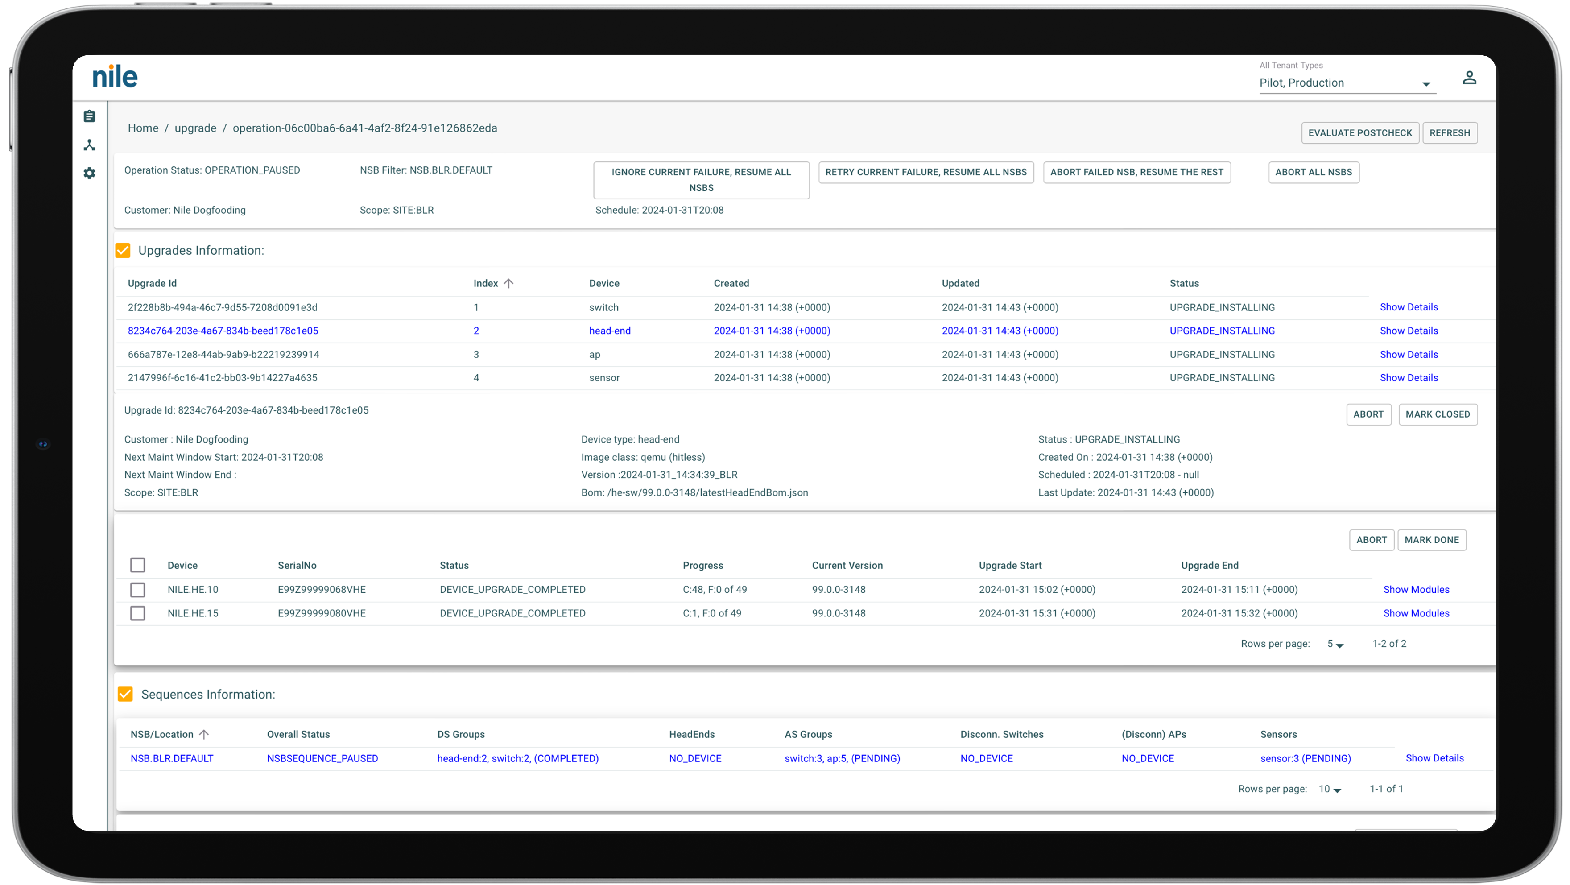This screenshot has width=1570, height=885.
Task: Click Abort beside Mark Done
Action: 1372,540
